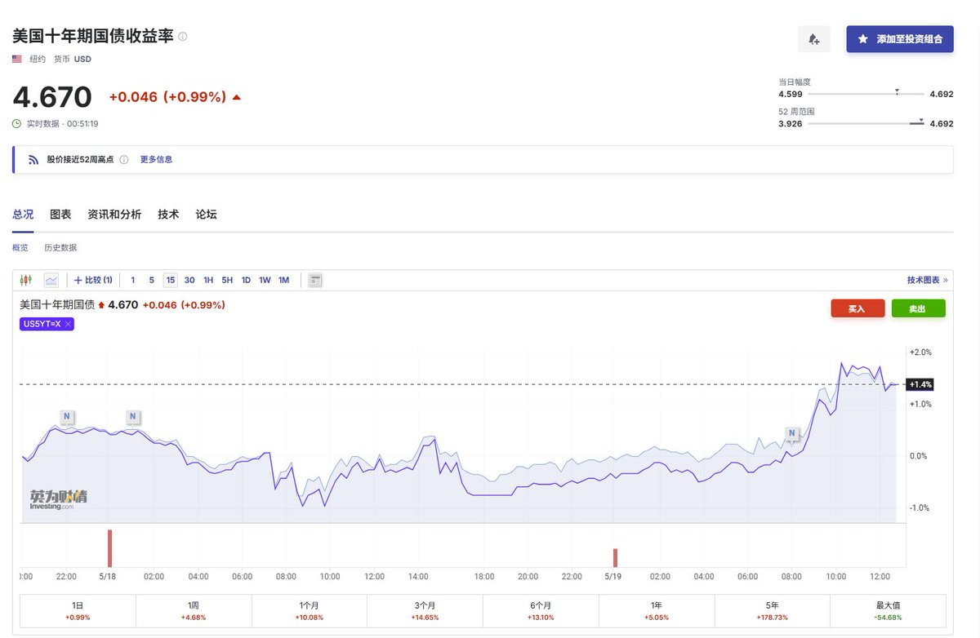The height and width of the screenshot is (638, 980).
Task: Set chart interval to 5 minutes
Action: 152,280
